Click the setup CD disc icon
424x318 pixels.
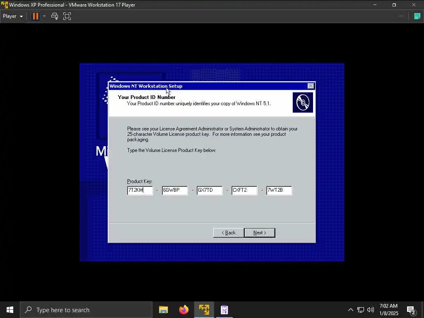click(303, 103)
